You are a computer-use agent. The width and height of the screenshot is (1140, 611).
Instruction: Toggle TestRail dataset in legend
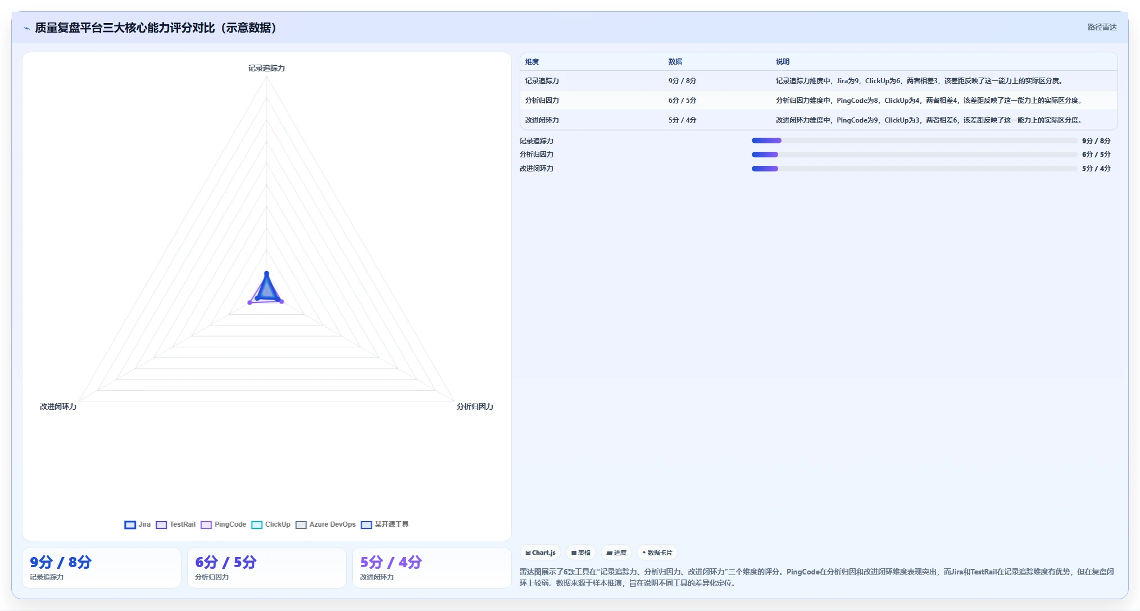click(176, 524)
